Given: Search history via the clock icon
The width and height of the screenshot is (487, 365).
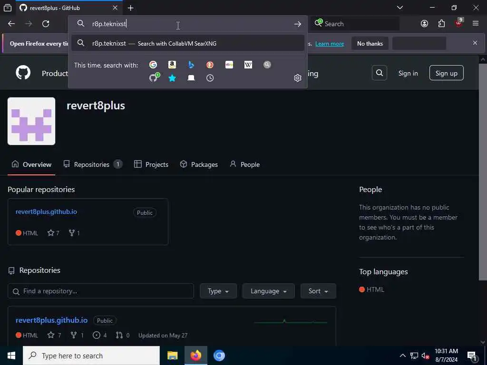Looking at the screenshot, I should [210, 78].
